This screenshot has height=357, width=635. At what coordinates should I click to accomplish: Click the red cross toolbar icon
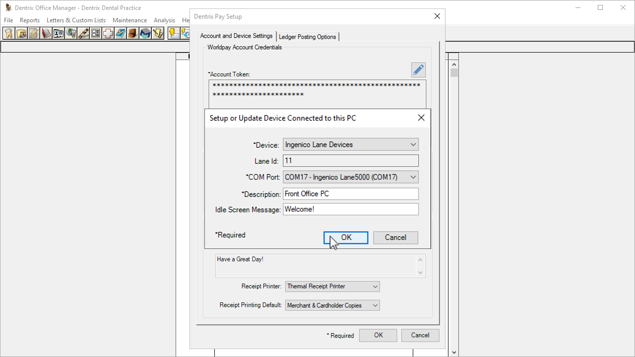coord(108,33)
